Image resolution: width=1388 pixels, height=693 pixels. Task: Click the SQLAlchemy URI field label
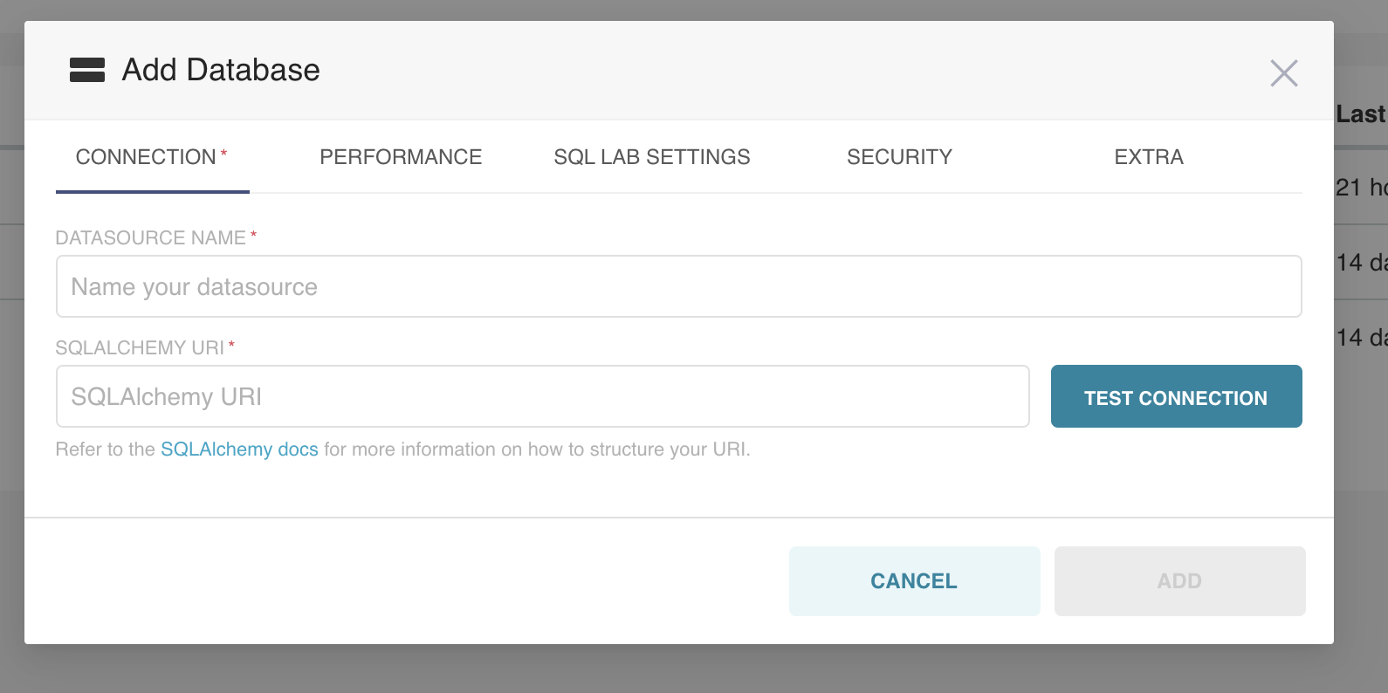click(x=140, y=348)
